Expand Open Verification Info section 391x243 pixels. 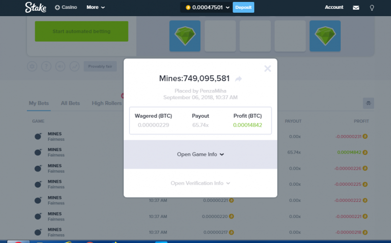pos(200,183)
